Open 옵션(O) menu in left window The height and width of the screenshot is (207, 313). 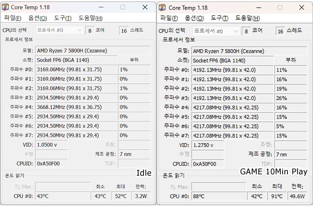coord(38,18)
